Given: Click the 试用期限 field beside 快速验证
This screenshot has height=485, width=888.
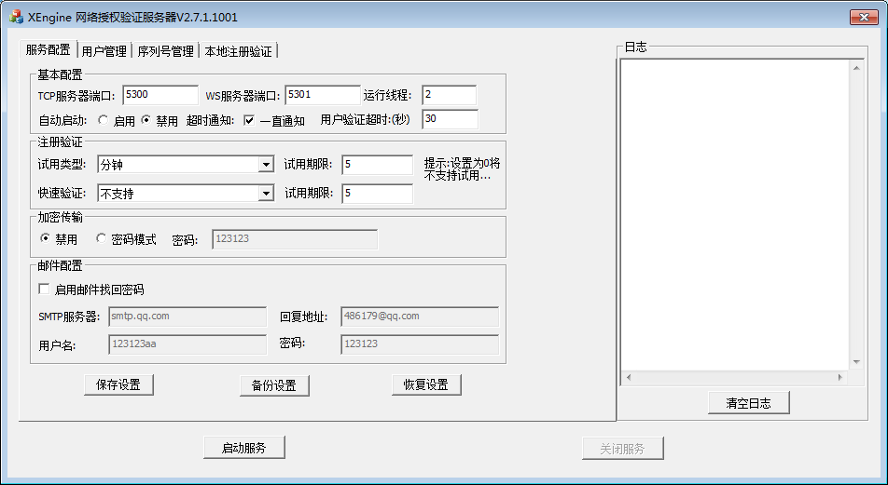Looking at the screenshot, I should click(377, 194).
